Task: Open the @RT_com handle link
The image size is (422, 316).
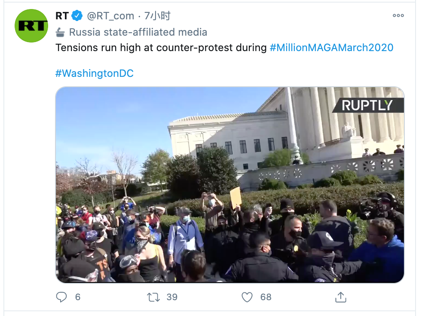Action: (111, 16)
